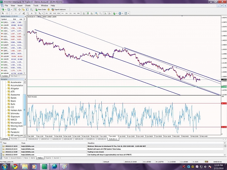Expand the arrows tool dropdown
This screenshot has height=170, width=227.
42,13
